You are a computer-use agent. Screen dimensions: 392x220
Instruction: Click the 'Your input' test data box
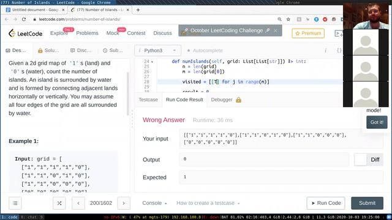(281, 139)
